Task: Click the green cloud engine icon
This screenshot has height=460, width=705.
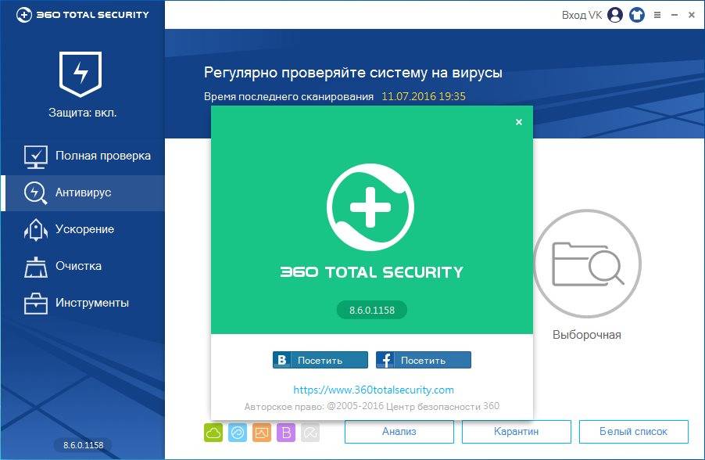Action: click(x=213, y=433)
